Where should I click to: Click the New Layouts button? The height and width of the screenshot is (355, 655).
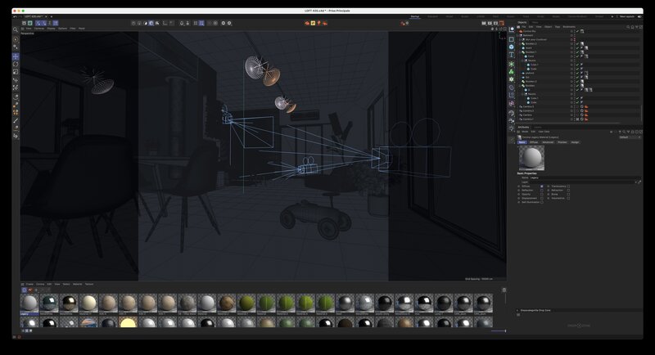627,16
